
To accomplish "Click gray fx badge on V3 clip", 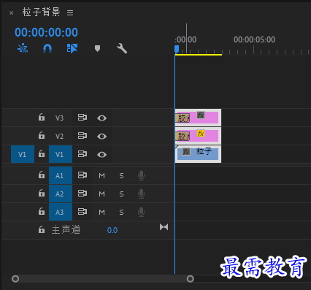I will [x=201, y=115].
